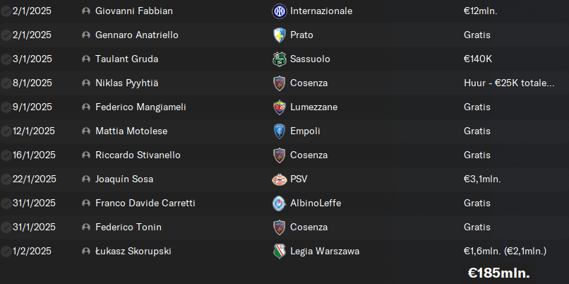The height and width of the screenshot is (284, 569).
Task: Open Taulant Gruda player profile
Action: tap(126, 59)
